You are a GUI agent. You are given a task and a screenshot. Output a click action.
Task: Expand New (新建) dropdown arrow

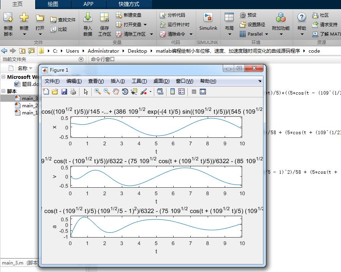24,34
